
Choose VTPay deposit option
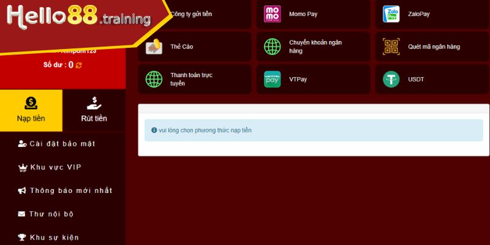(x=314, y=79)
